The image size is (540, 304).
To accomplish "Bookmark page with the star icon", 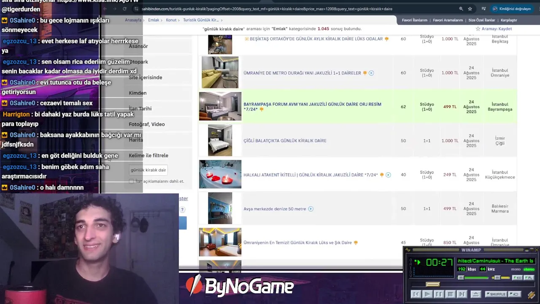I will coord(470,9).
